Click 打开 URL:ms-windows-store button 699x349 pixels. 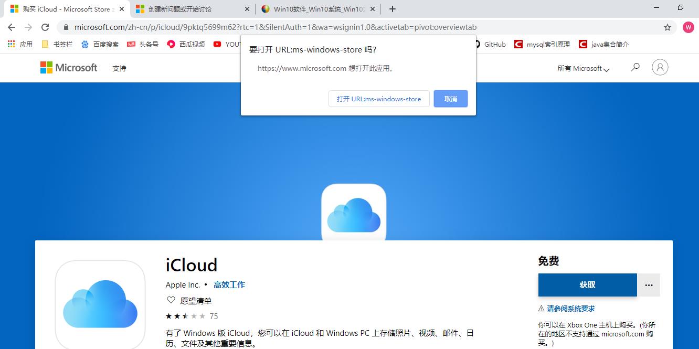379,99
